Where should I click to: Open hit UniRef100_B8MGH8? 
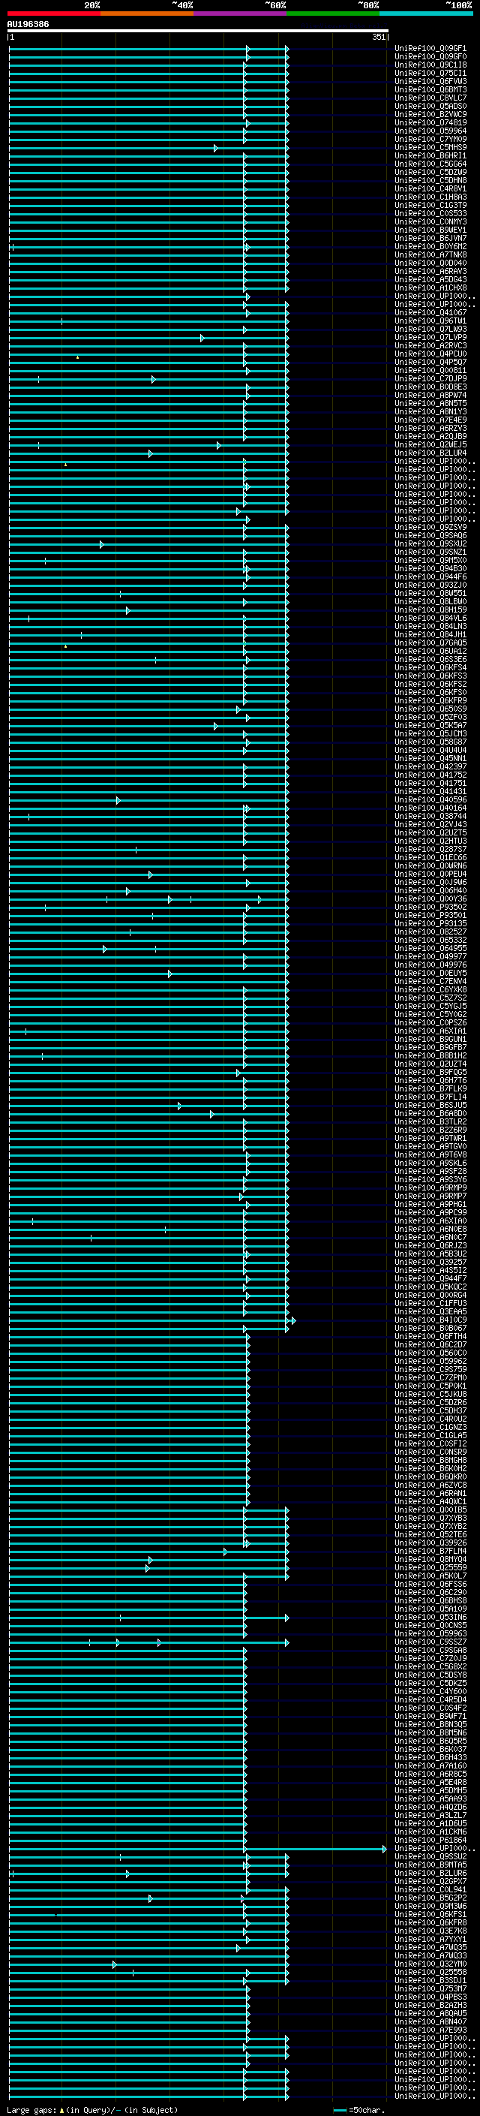[430, 1460]
